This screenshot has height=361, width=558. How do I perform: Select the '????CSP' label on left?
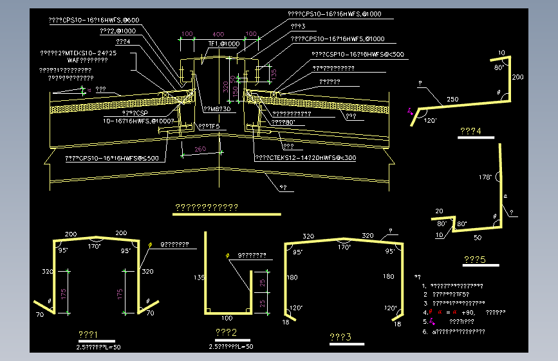click(x=135, y=113)
